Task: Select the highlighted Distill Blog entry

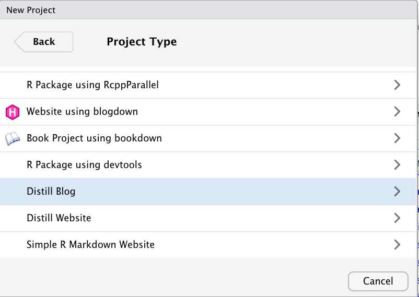Action: [x=208, y=192]
